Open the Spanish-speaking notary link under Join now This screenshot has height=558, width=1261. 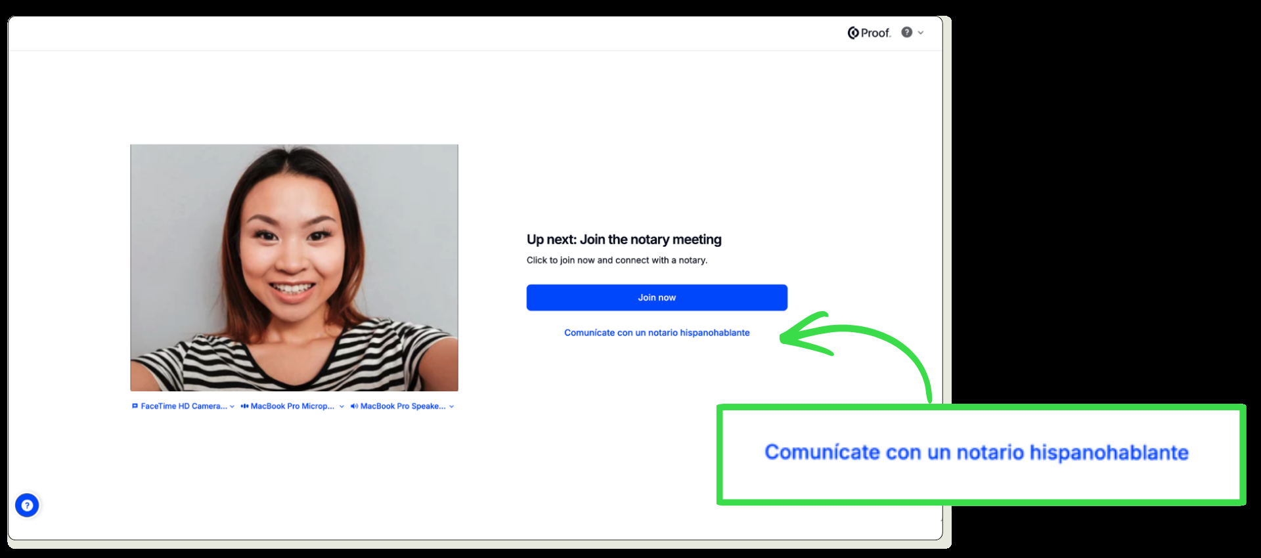[x=657, y=333]
